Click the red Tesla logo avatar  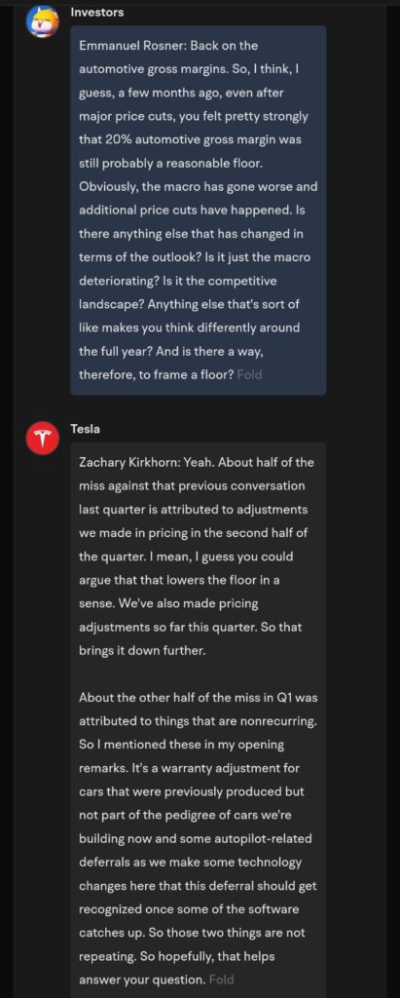point(42,439)
